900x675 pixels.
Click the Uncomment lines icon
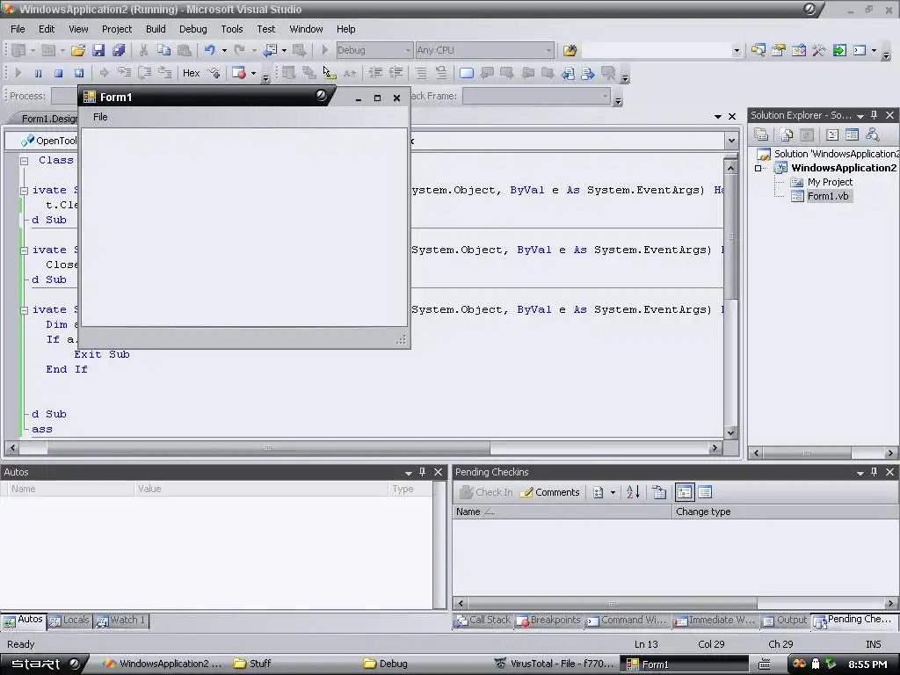[x=441, y=73]
